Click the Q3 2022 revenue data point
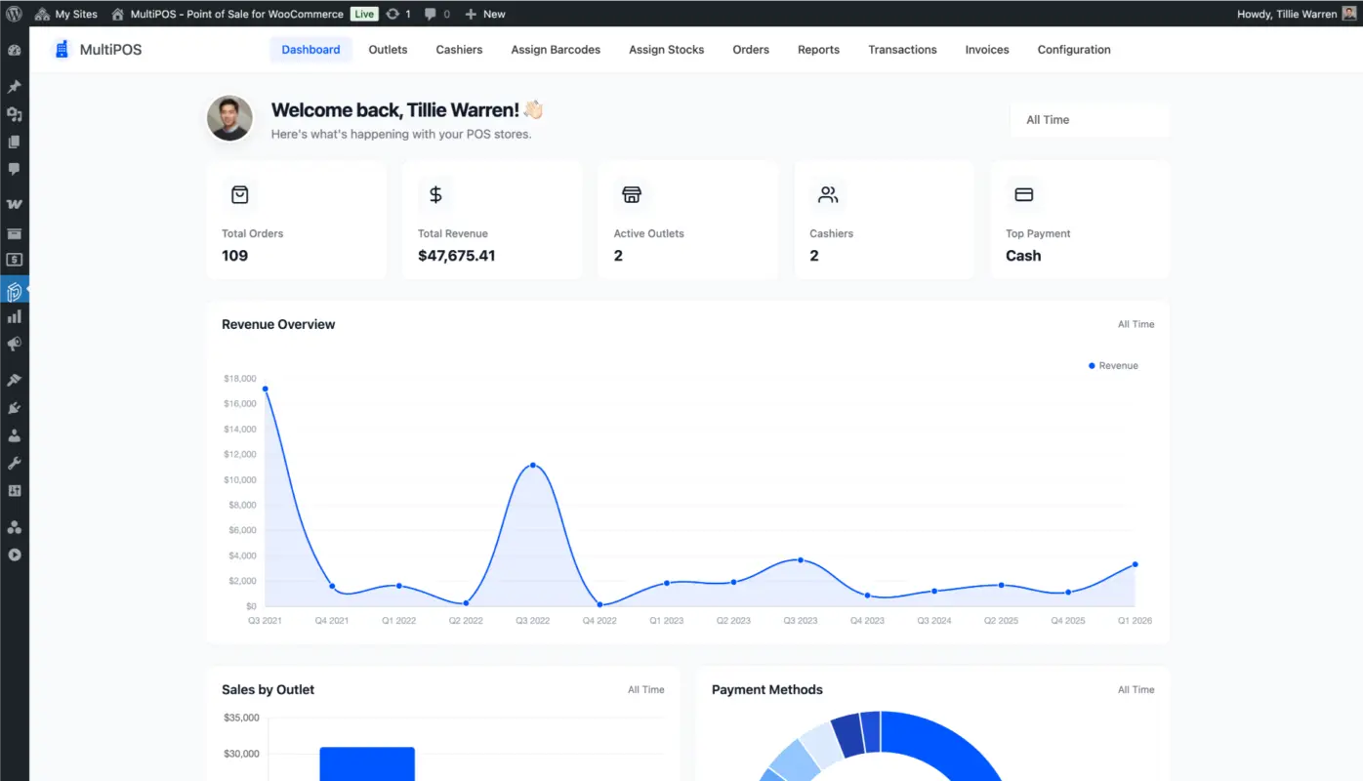Screen dimensions: 1363x781 pyautogui.click(x=532, y=467)
